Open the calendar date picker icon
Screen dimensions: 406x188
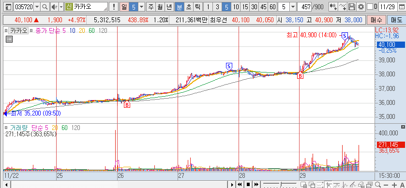tap(402, 7)
